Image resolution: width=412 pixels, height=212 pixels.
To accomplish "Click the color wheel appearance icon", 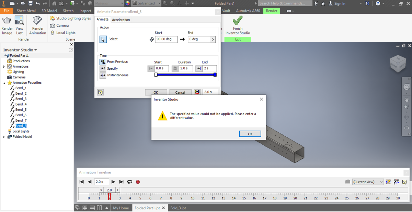I will tap(128, 3).
